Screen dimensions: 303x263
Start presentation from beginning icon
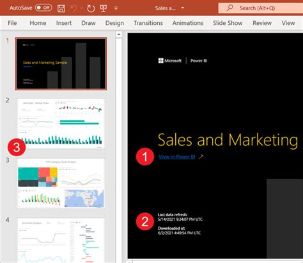click(104, 8)
